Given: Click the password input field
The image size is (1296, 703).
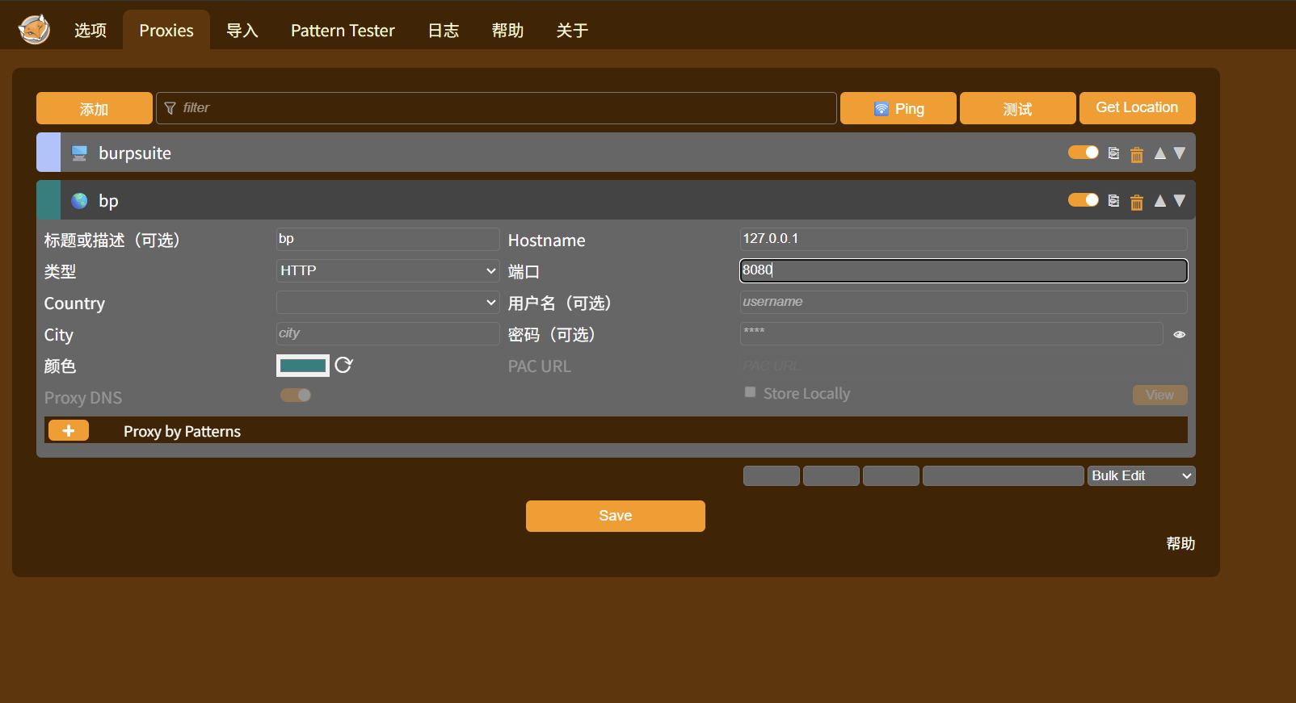Looking at the screenshot, I should (x=952, y=334).
